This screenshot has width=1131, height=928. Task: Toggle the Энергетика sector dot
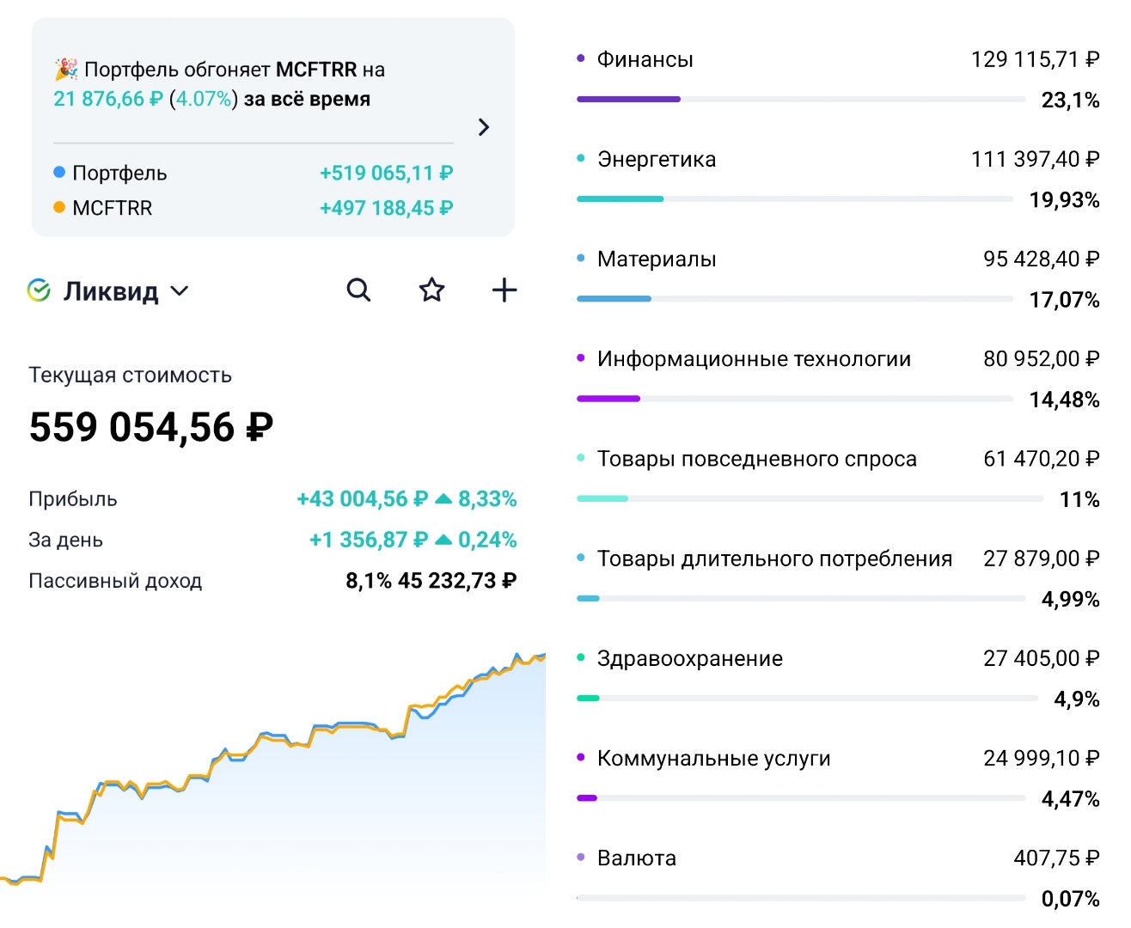pos(581,158)
